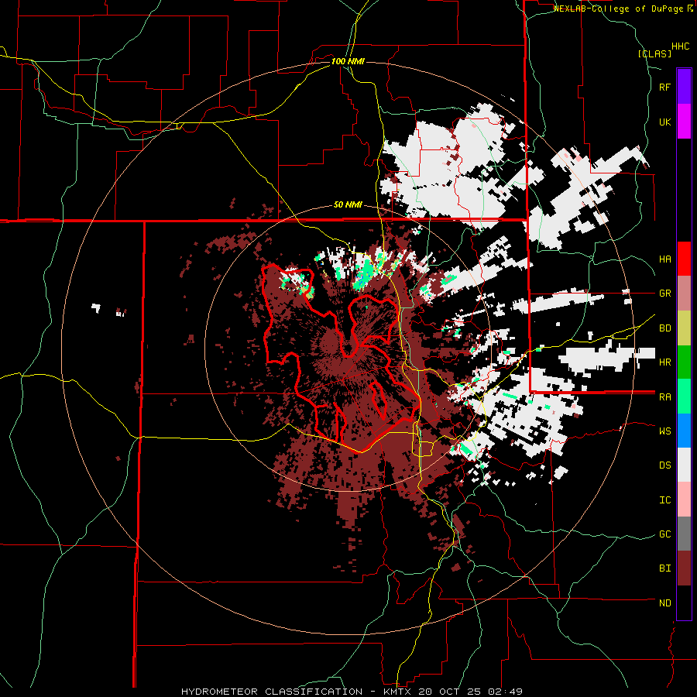Click the BI brown legend swatch

tap(684, 568)
